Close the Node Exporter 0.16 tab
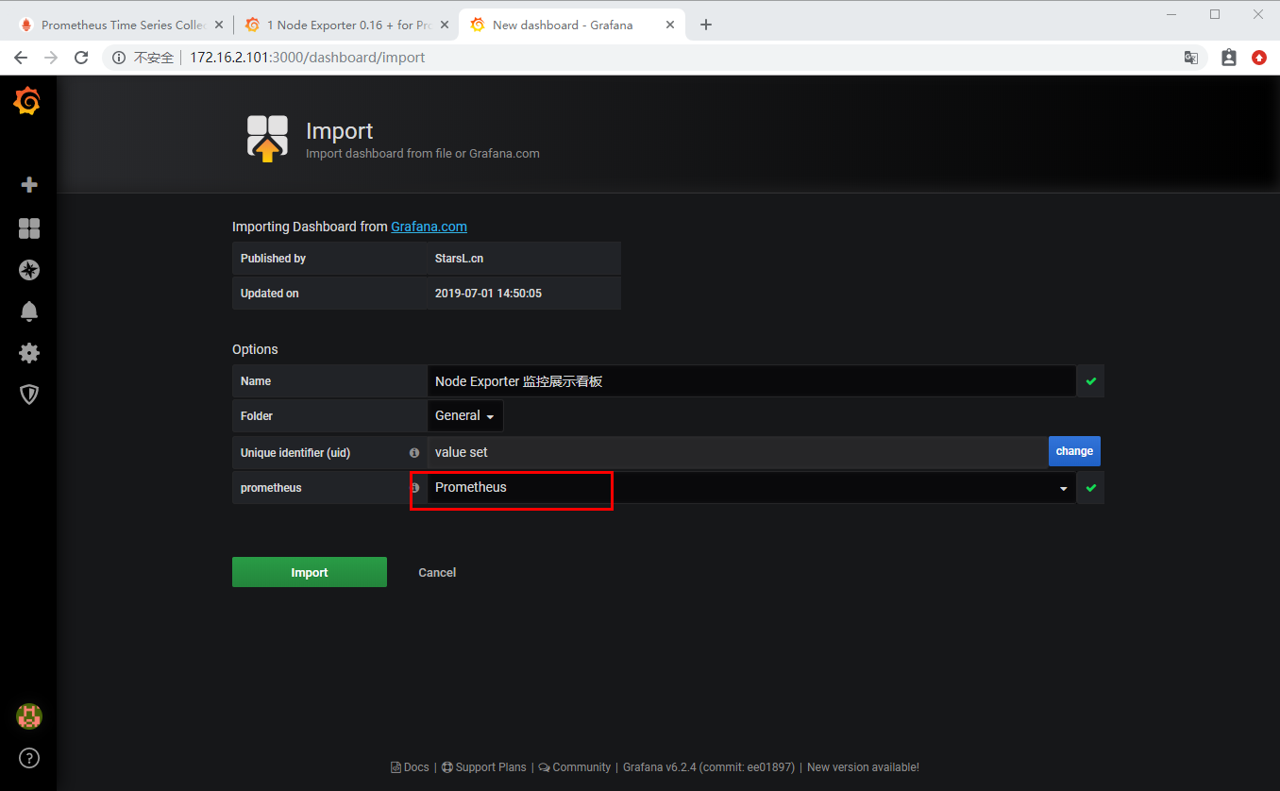 point(444,25)
